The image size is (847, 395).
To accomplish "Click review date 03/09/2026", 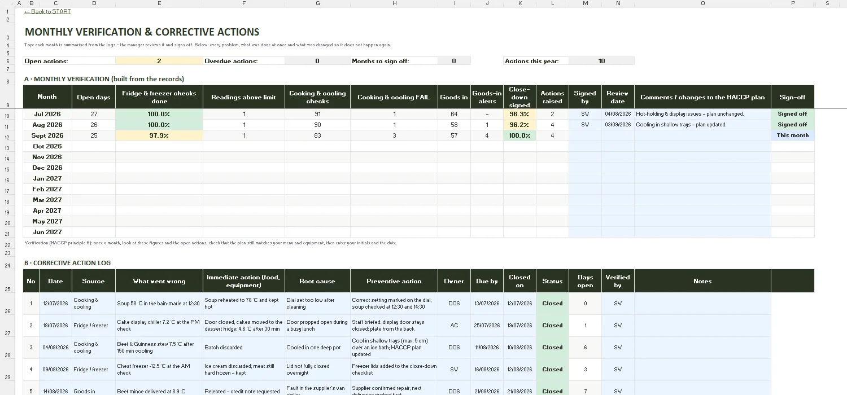I will point(618,125).
